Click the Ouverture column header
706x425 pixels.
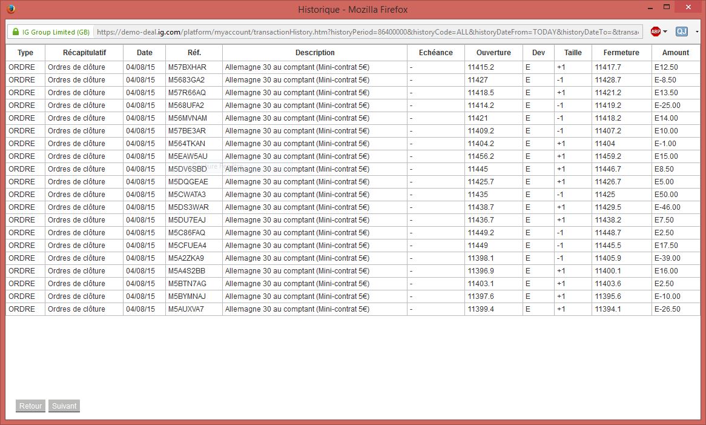(493, 53)
